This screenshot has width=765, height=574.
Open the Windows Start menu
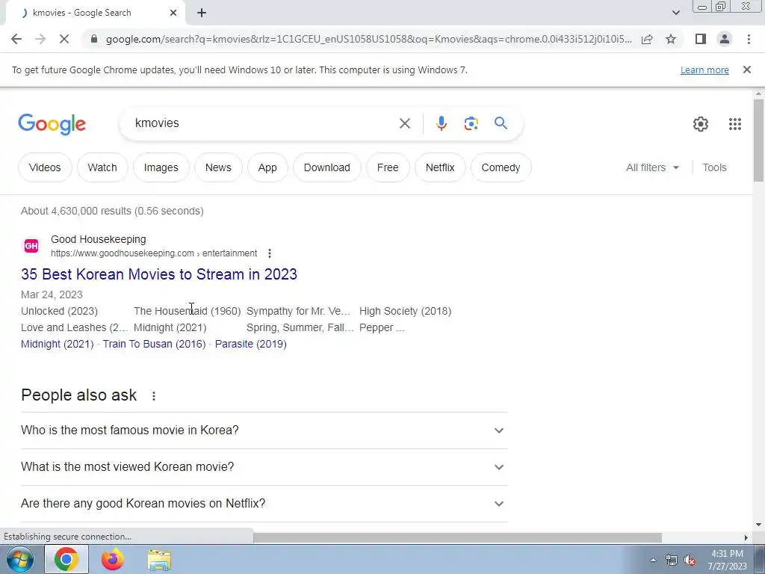pos(20,559)
